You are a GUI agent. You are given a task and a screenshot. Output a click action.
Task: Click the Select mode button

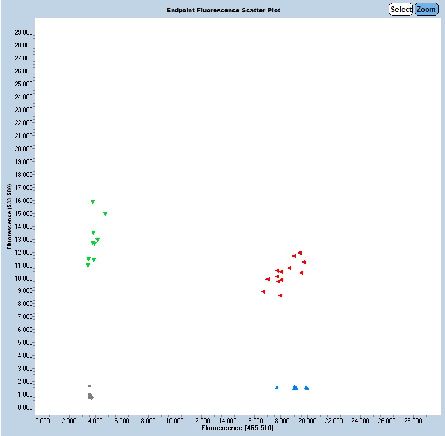(x=401, y=9)
